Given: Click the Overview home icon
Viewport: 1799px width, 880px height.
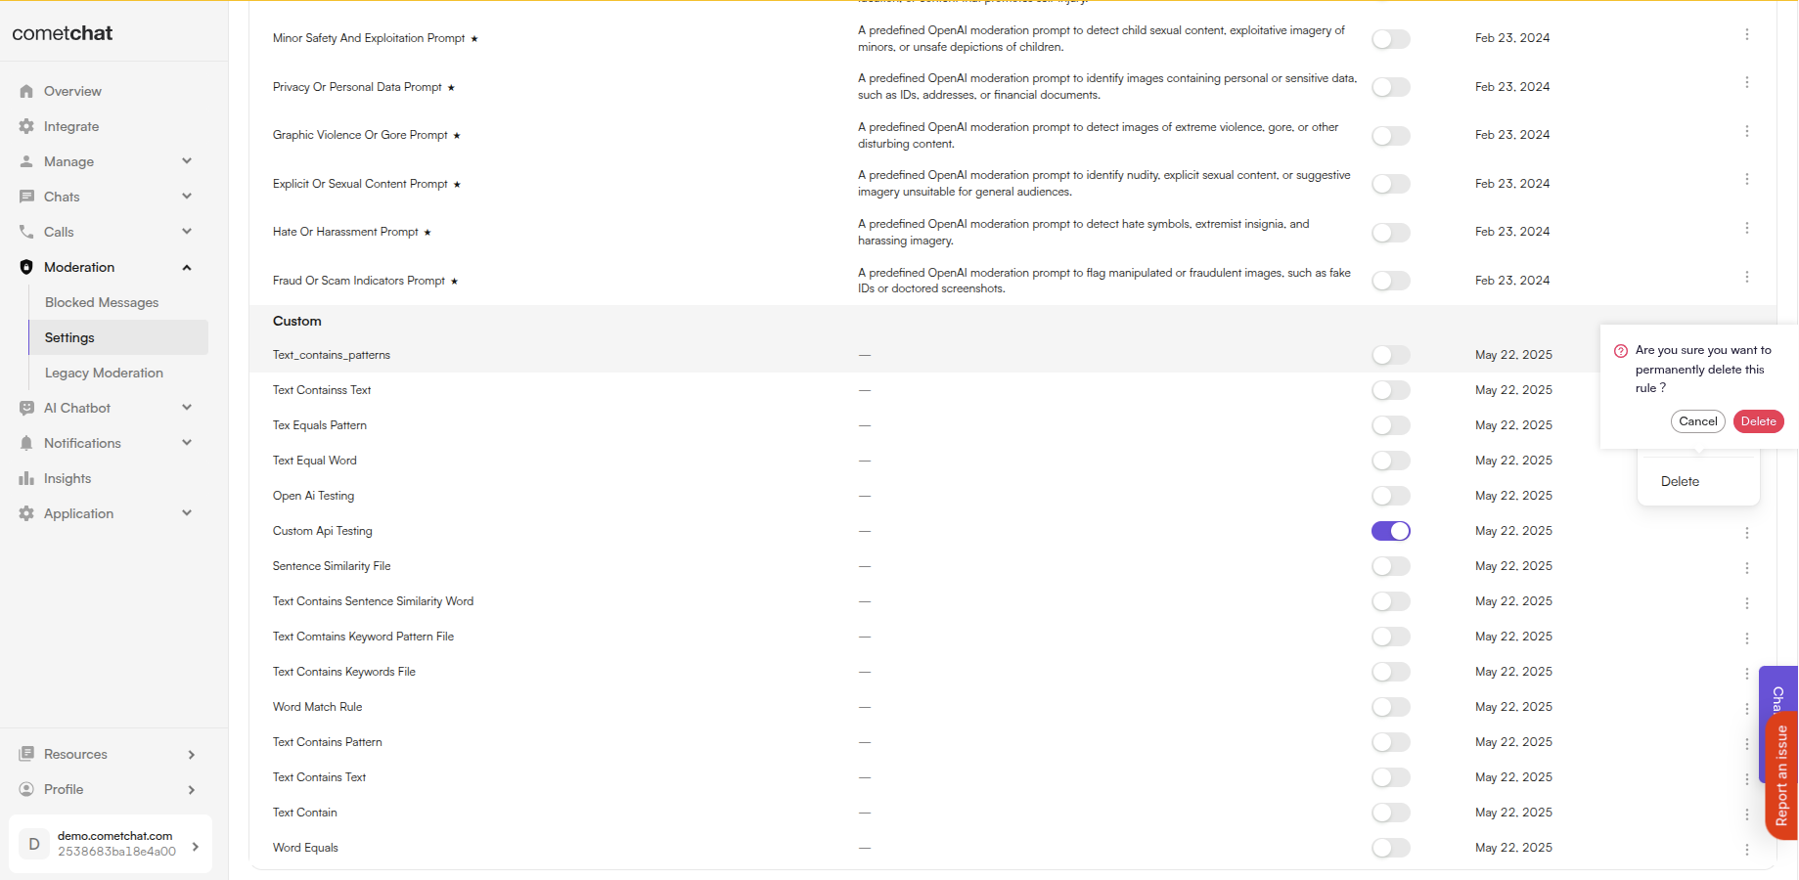Looking at the screenshot, I should tap(26, 91).
